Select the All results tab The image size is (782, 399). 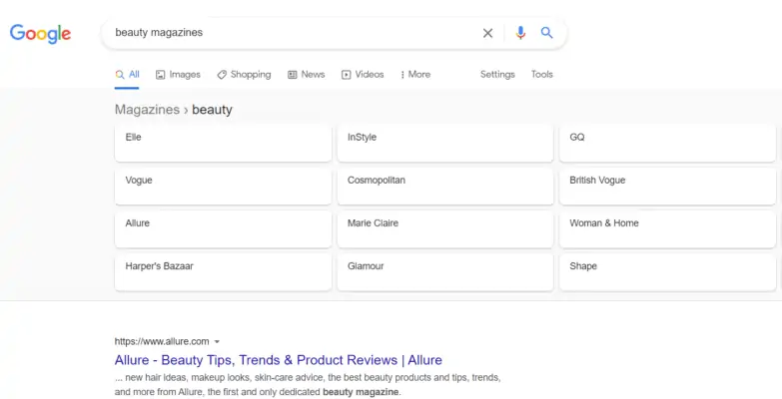point(127,74)
